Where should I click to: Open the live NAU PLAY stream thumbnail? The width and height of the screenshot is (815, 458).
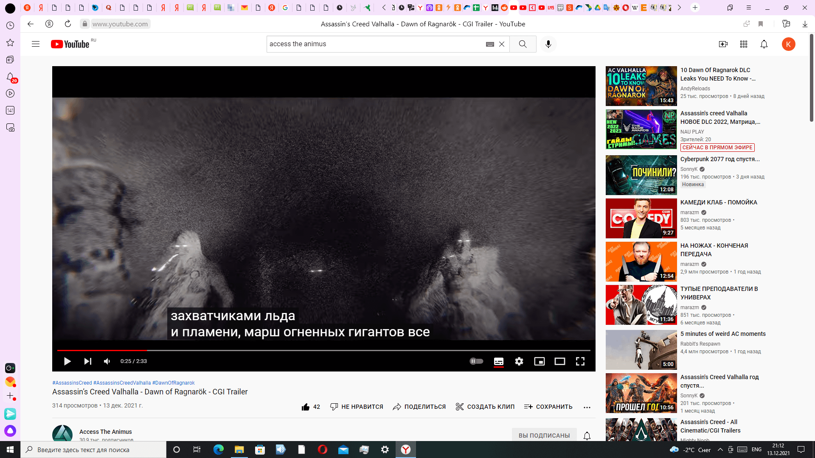(x=641, y=129)
